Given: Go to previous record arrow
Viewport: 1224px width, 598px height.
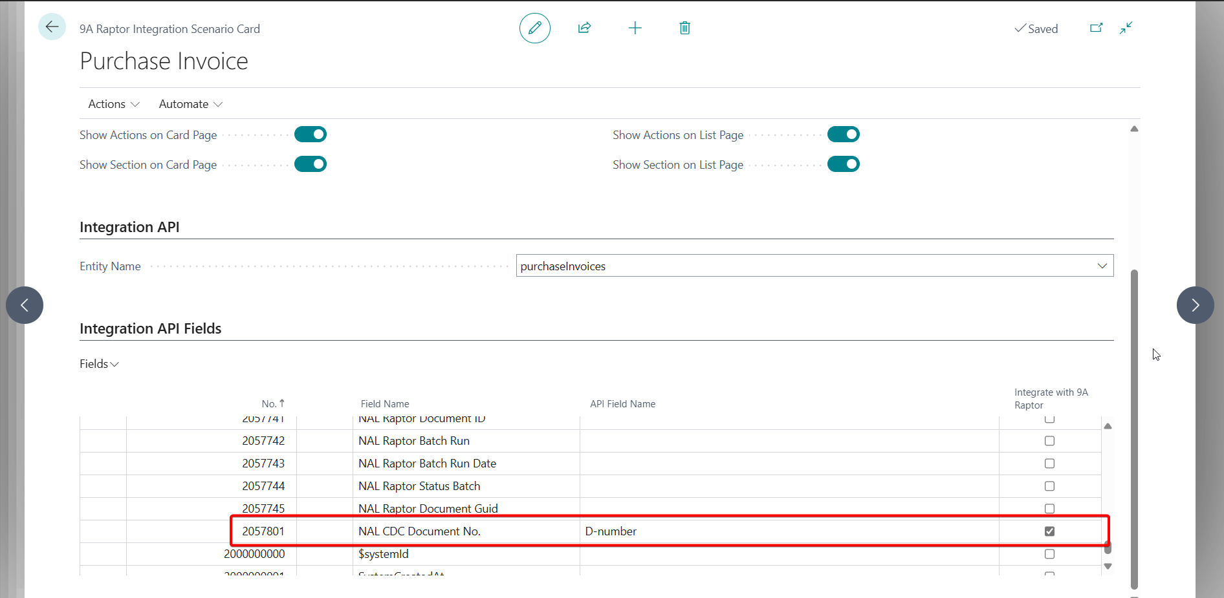Looking at the screenshot, I should coord(25,305).
